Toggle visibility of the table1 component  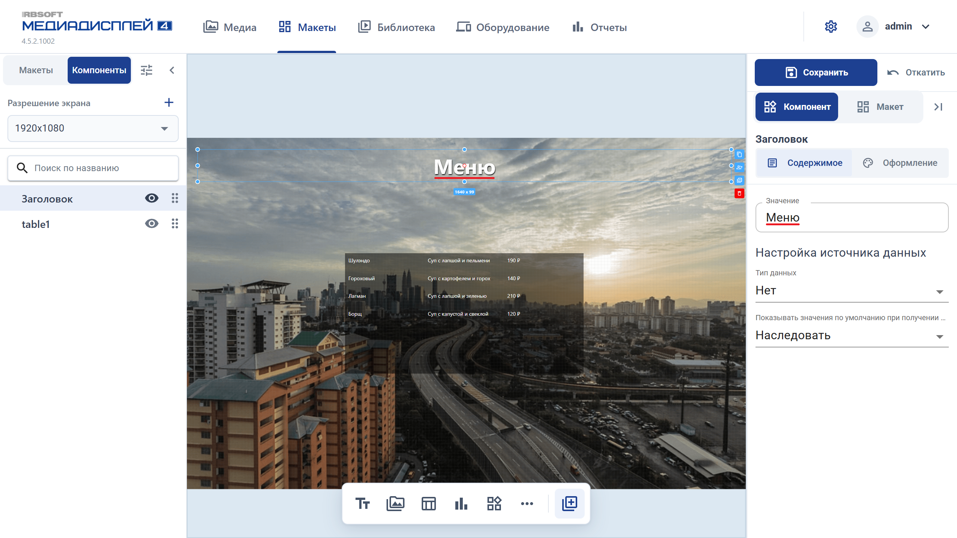[x=152, y=223]
